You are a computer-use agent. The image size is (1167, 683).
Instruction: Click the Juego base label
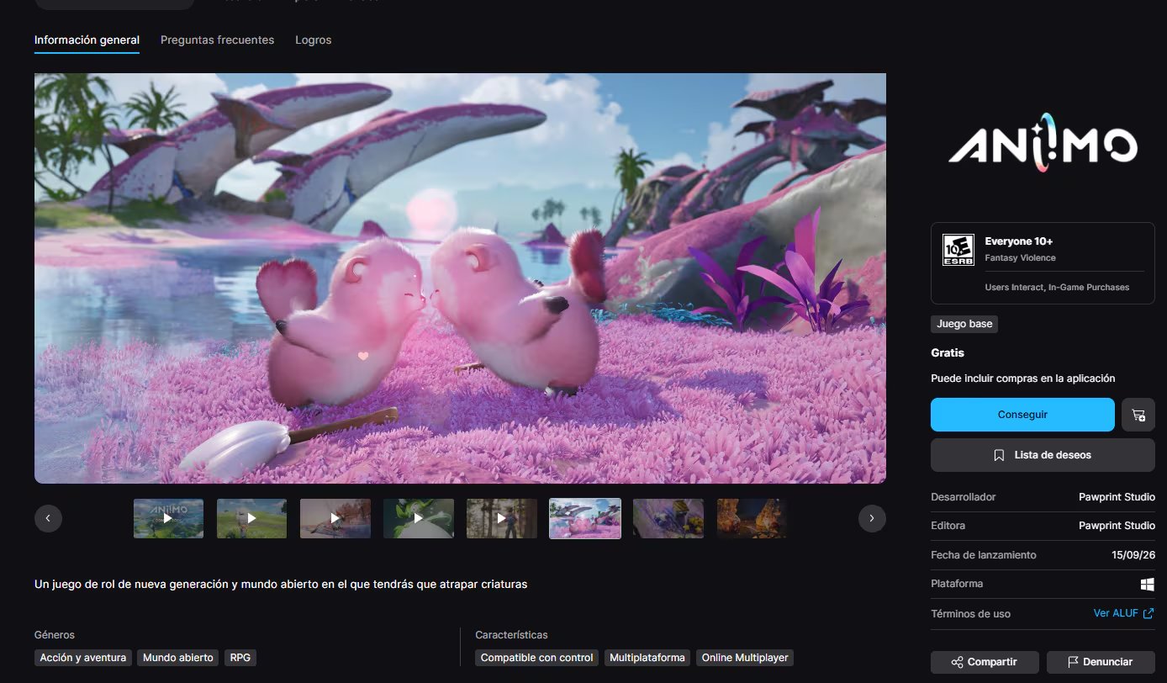[964, 324]
